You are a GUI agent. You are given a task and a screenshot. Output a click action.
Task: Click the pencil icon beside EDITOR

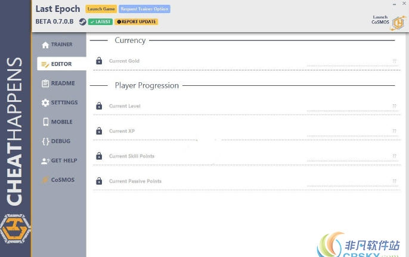(45, 64)
